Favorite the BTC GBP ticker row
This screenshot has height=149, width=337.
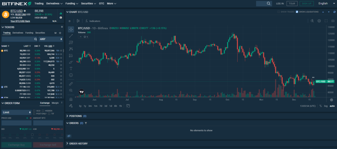coord(61,58)
